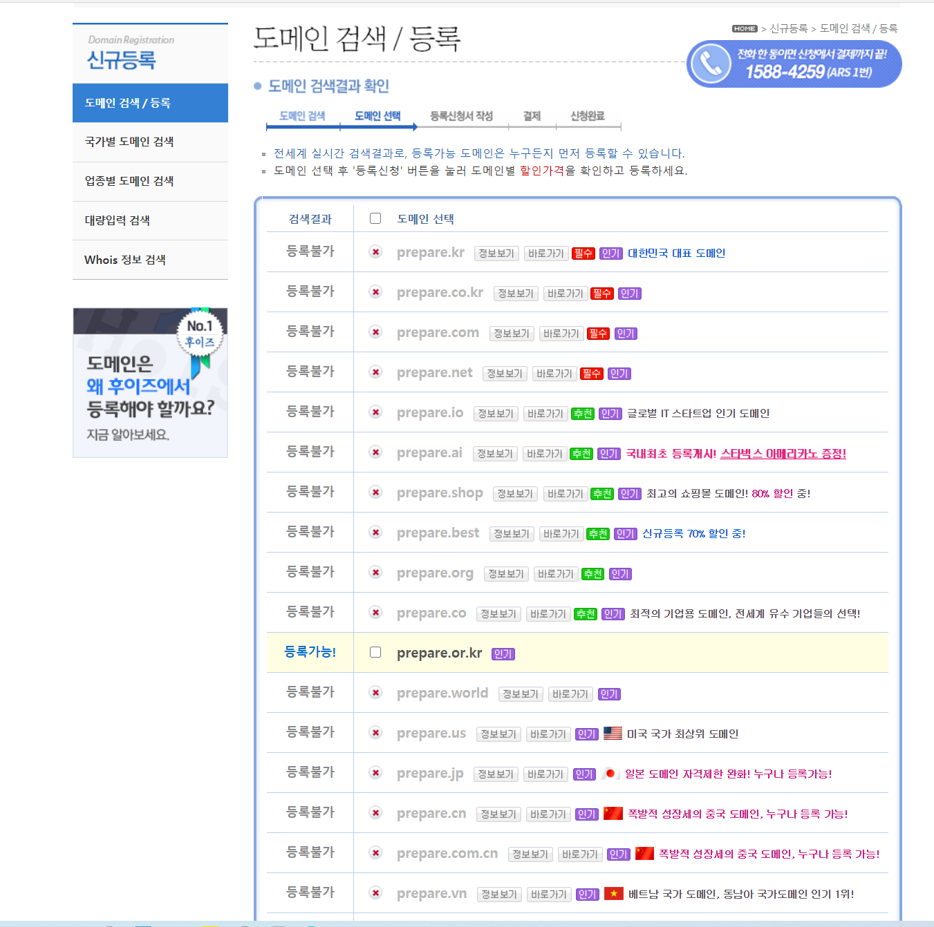Click the red X icon for prepare.kr
934x927 pixels.
[x=375, y=252]
